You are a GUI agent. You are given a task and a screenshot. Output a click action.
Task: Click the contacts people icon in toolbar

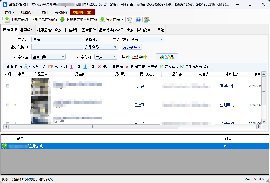[146, 20]
